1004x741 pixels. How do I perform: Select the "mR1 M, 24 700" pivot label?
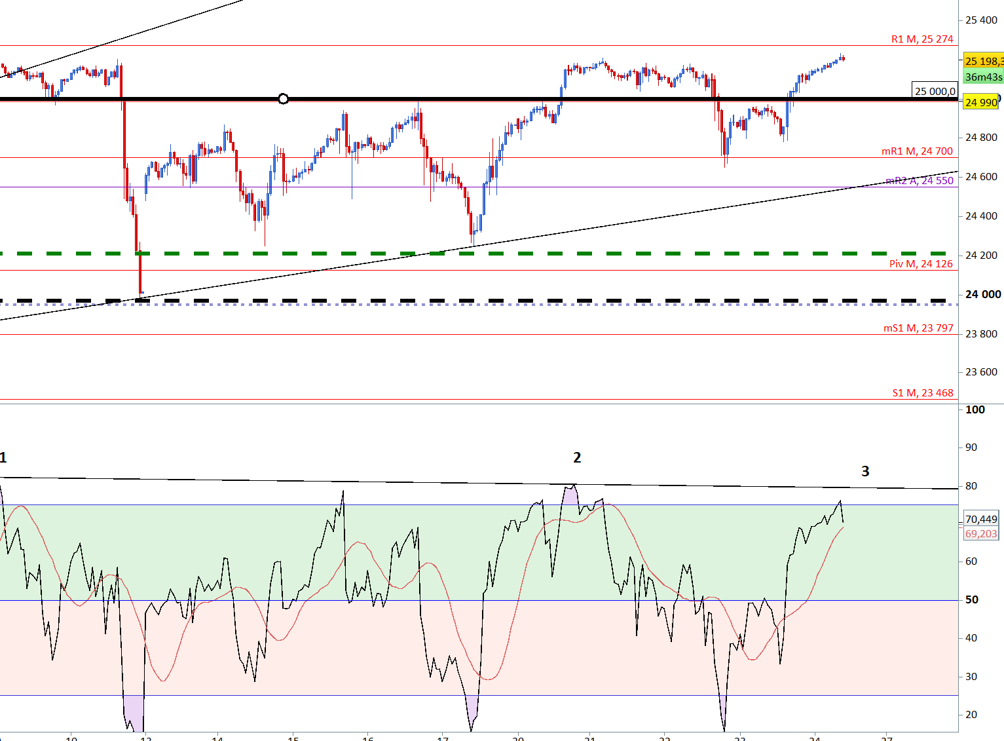click(917, 151)
